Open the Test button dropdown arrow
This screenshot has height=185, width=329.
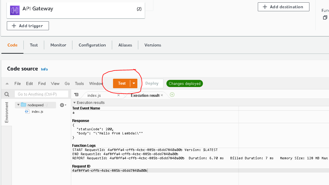pyautogui.click(x=134, y=83)
